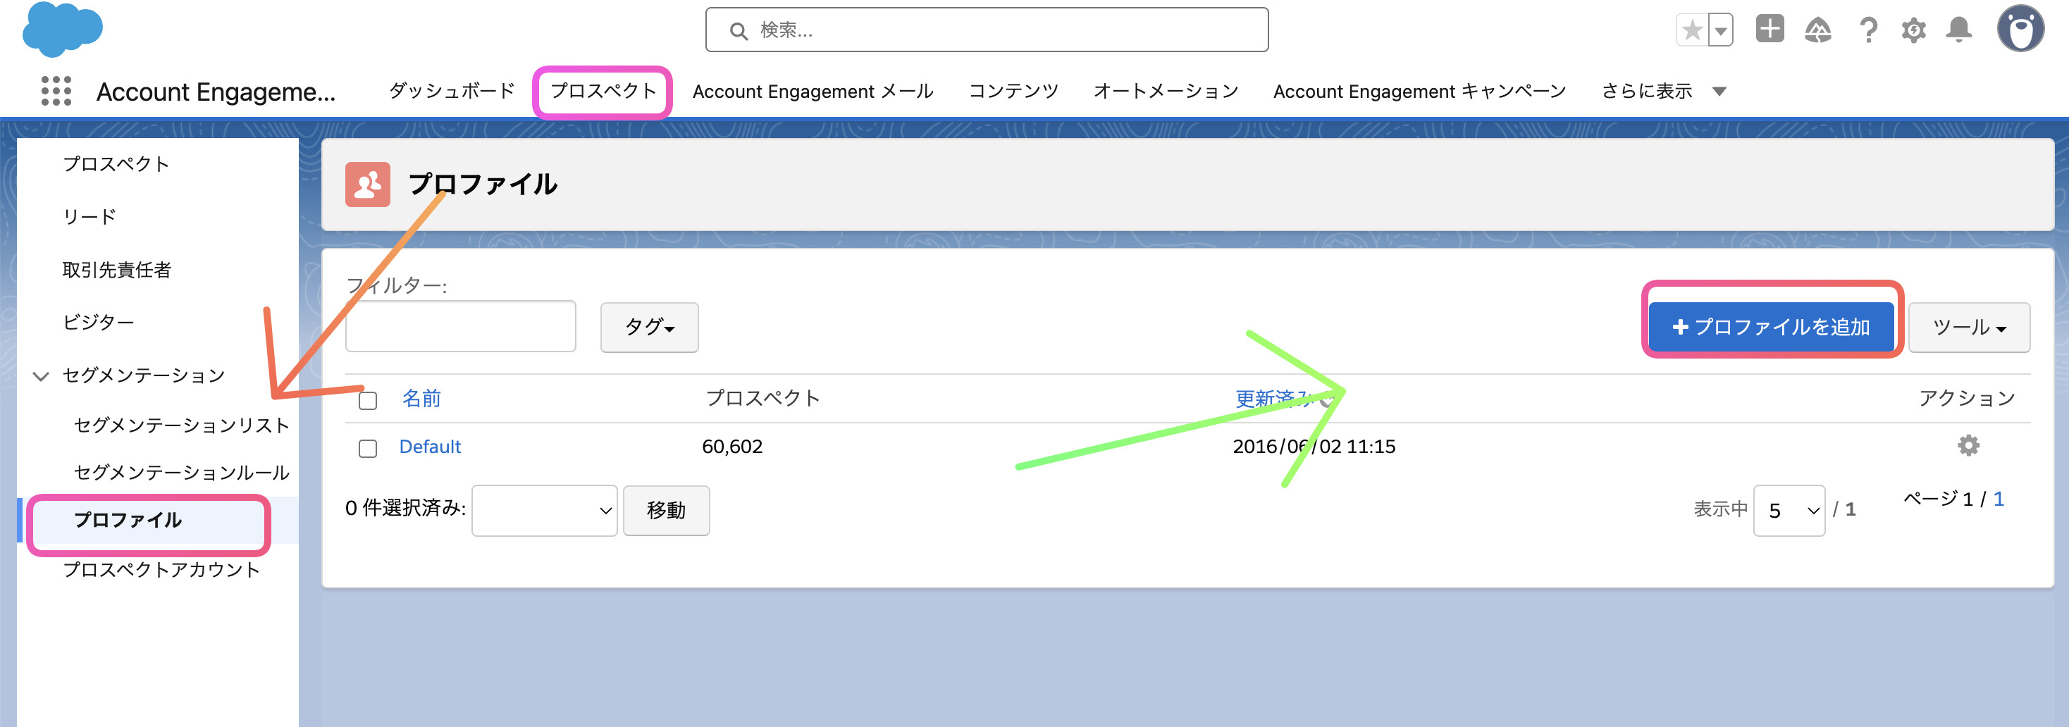Open the コンテンツ tab
The image size is (2069, 727).
[x=1013, y=92]
